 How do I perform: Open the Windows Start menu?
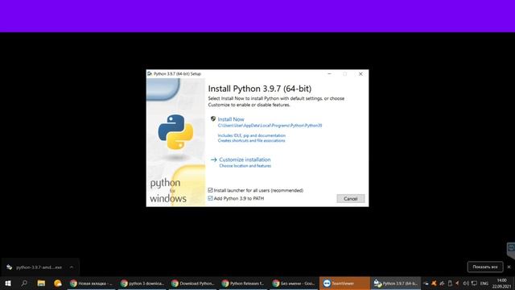(x=8, y=283)
